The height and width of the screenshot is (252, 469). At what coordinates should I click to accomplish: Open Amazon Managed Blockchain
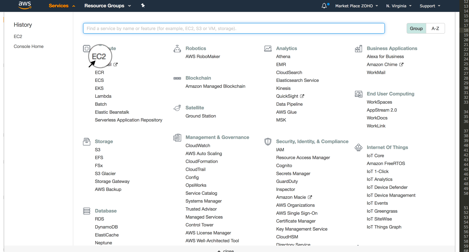[215, 86]
